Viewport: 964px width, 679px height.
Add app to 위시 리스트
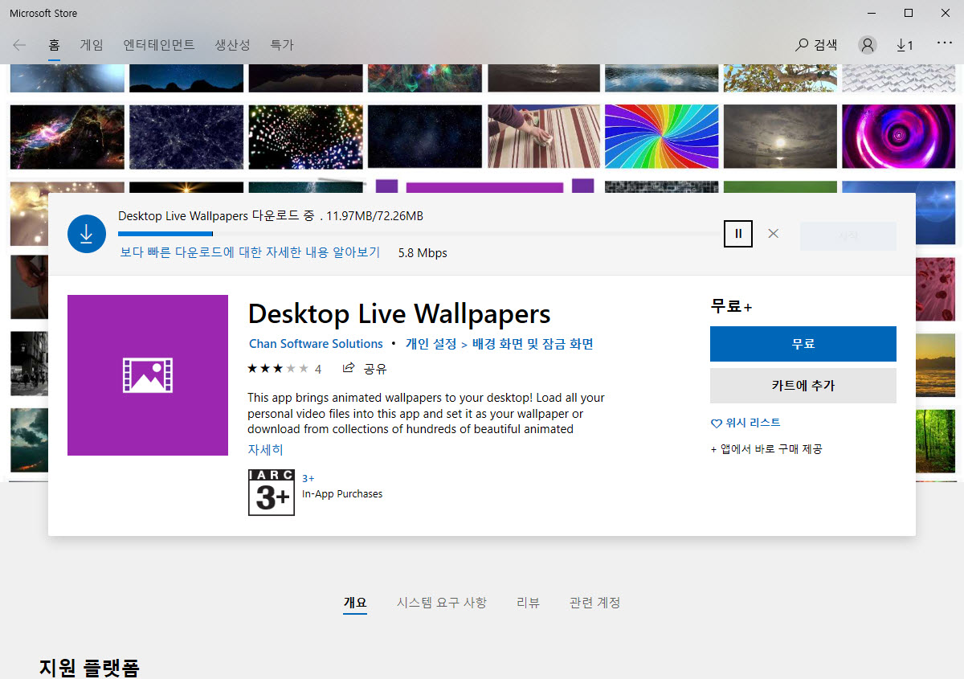point(745,423)
